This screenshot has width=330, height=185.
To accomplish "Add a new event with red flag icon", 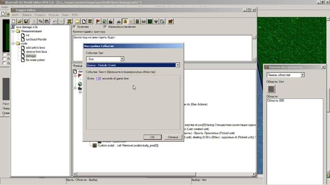I will point(98,22).
